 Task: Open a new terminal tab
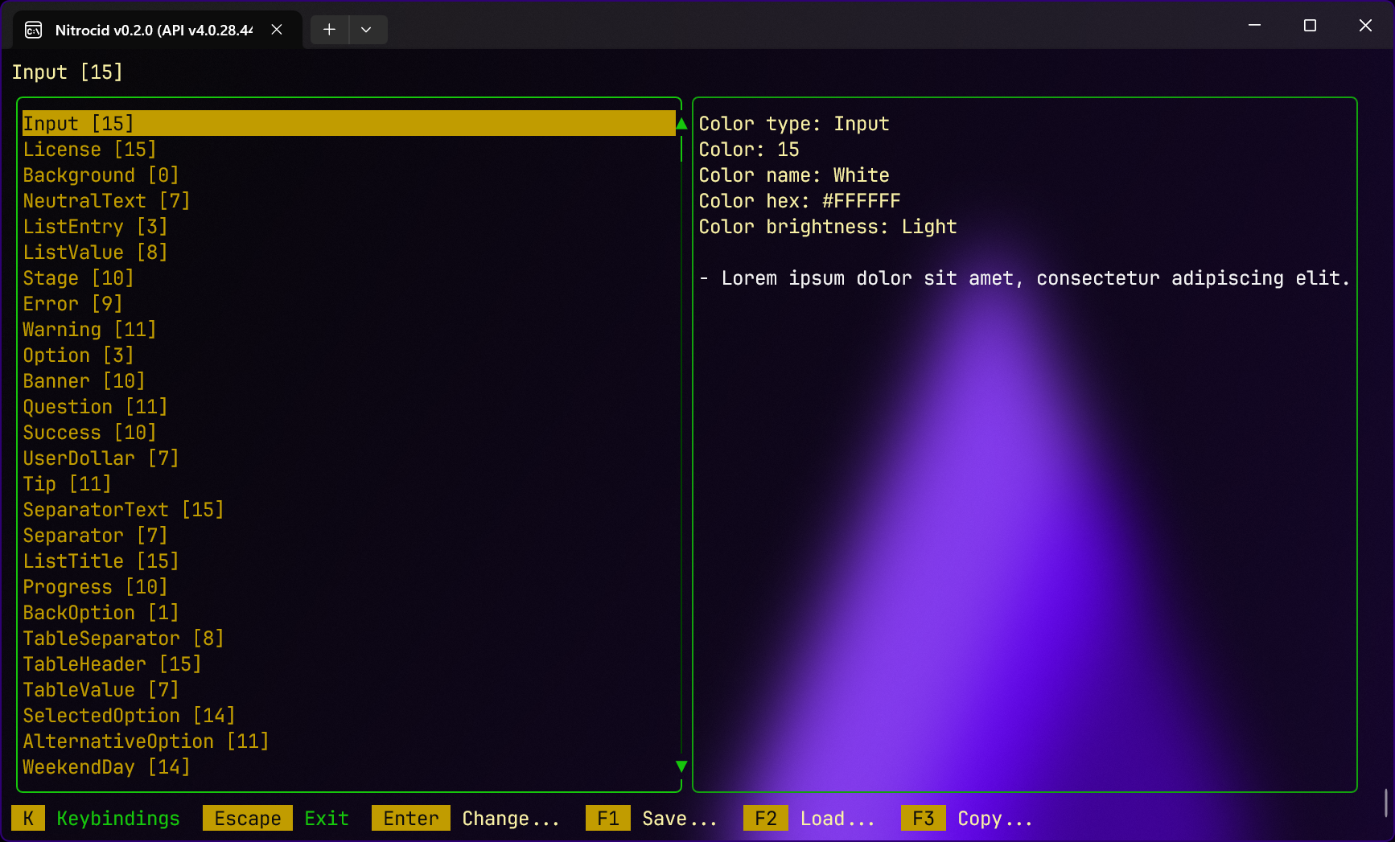coord(329,30)
